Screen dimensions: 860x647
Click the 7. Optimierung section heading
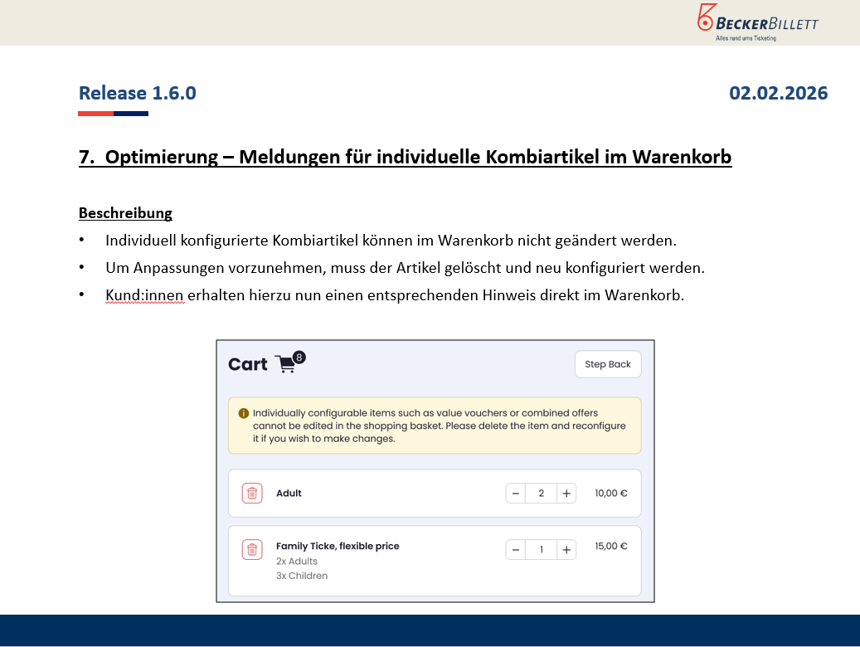405,157
